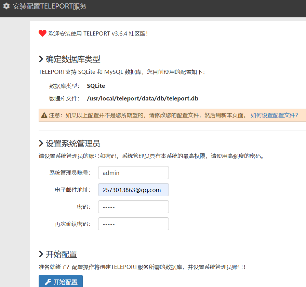Click the 准备就绪了 description paragraph
Screen dimensions: 306x287
point(142,267)
